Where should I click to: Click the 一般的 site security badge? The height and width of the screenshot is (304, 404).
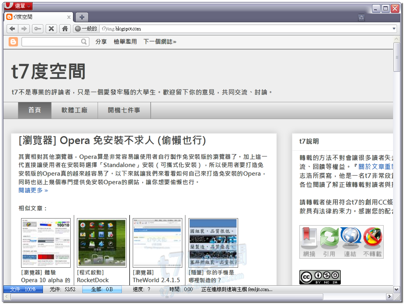coord(86,28)
